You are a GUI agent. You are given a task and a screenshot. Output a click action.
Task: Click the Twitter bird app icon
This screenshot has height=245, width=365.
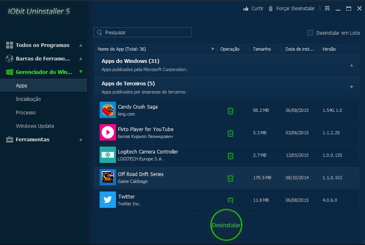point(107,200)
